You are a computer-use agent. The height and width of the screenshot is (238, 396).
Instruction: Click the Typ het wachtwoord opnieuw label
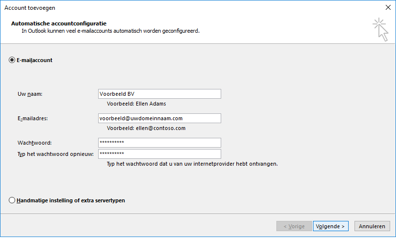(x=56, y=154)
